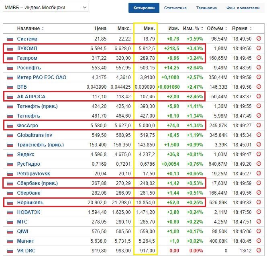The image size is (267, 256).
Task: Open the Роснефть stock link
Action: tap(29, 68)
